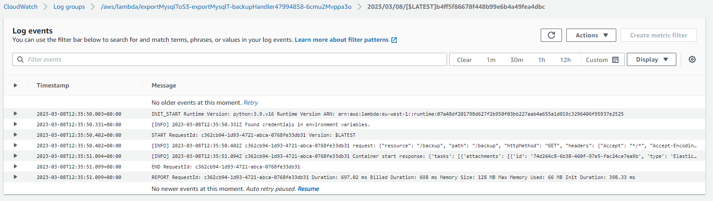The image size is (713, 201).
Task: Click the Message column header
Action: 163,85
